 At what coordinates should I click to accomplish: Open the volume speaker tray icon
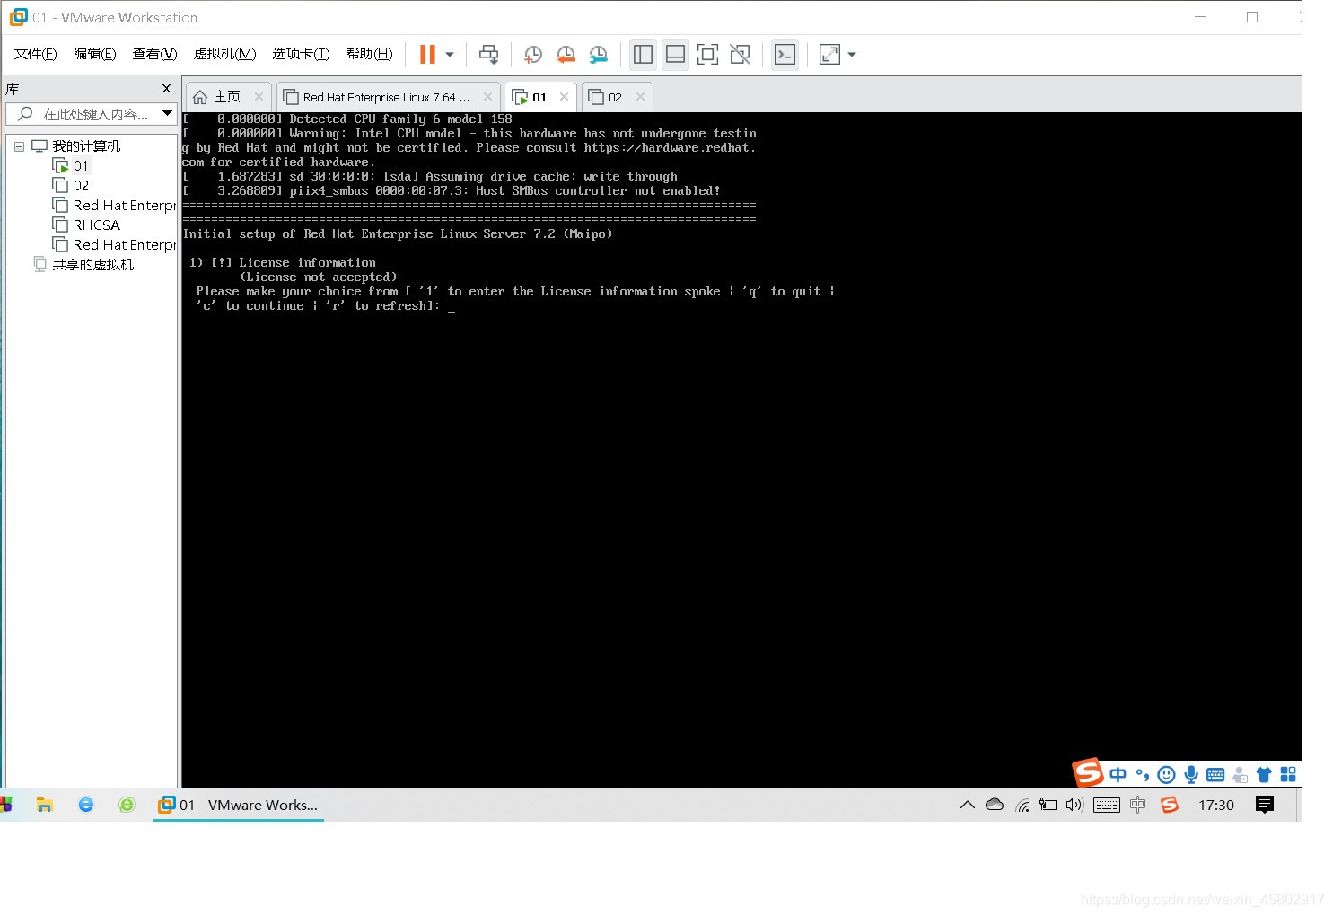1074,805
